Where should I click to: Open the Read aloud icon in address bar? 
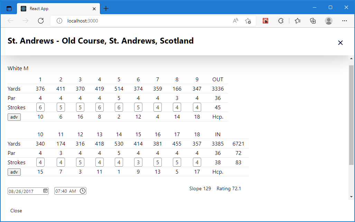[235, 21]
